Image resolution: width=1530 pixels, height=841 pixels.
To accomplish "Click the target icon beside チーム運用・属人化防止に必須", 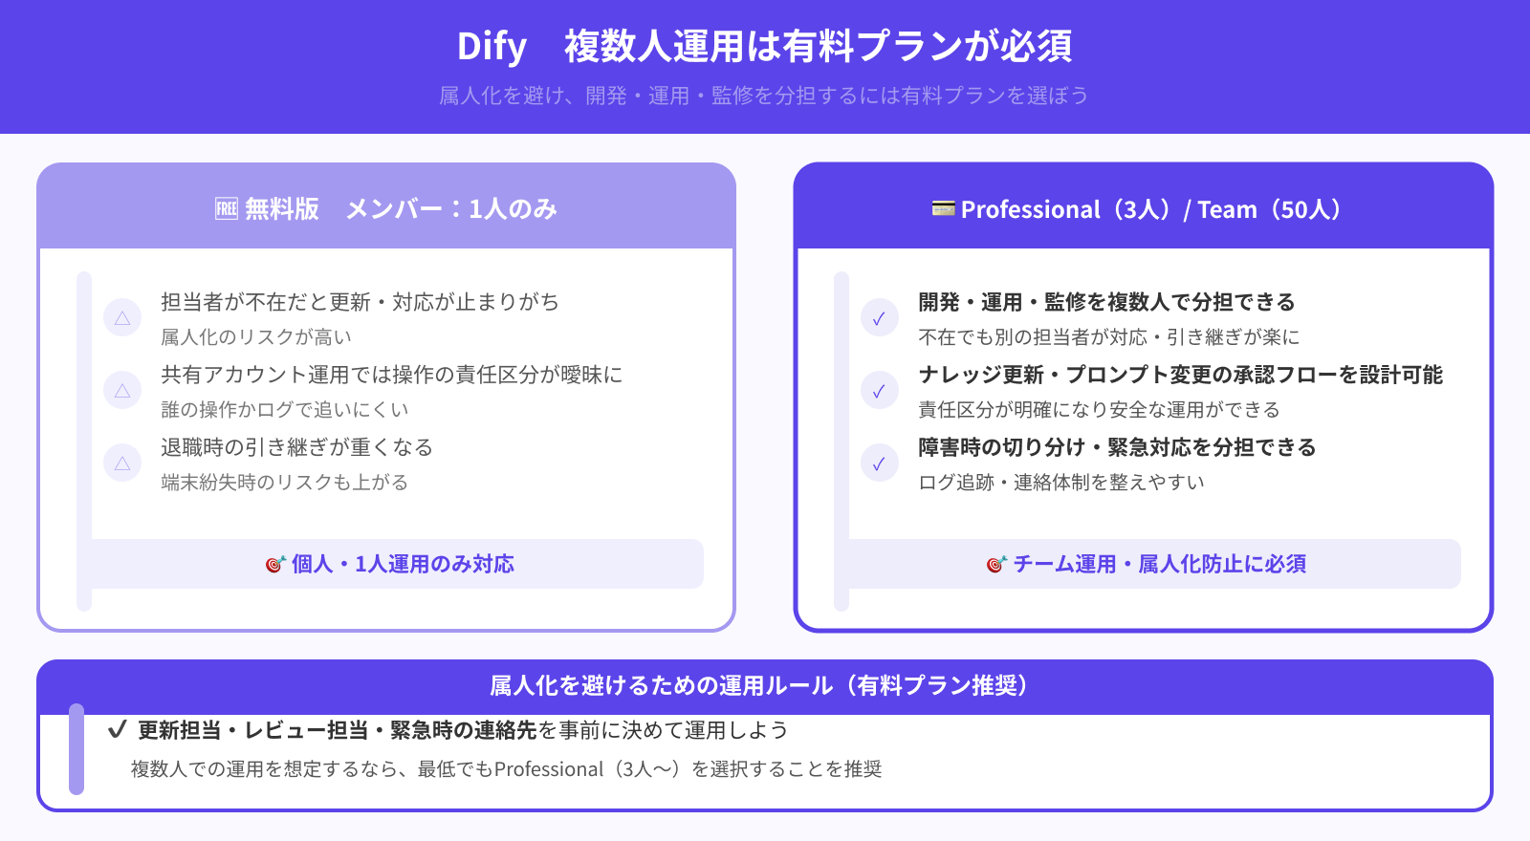I will point(996,565).
